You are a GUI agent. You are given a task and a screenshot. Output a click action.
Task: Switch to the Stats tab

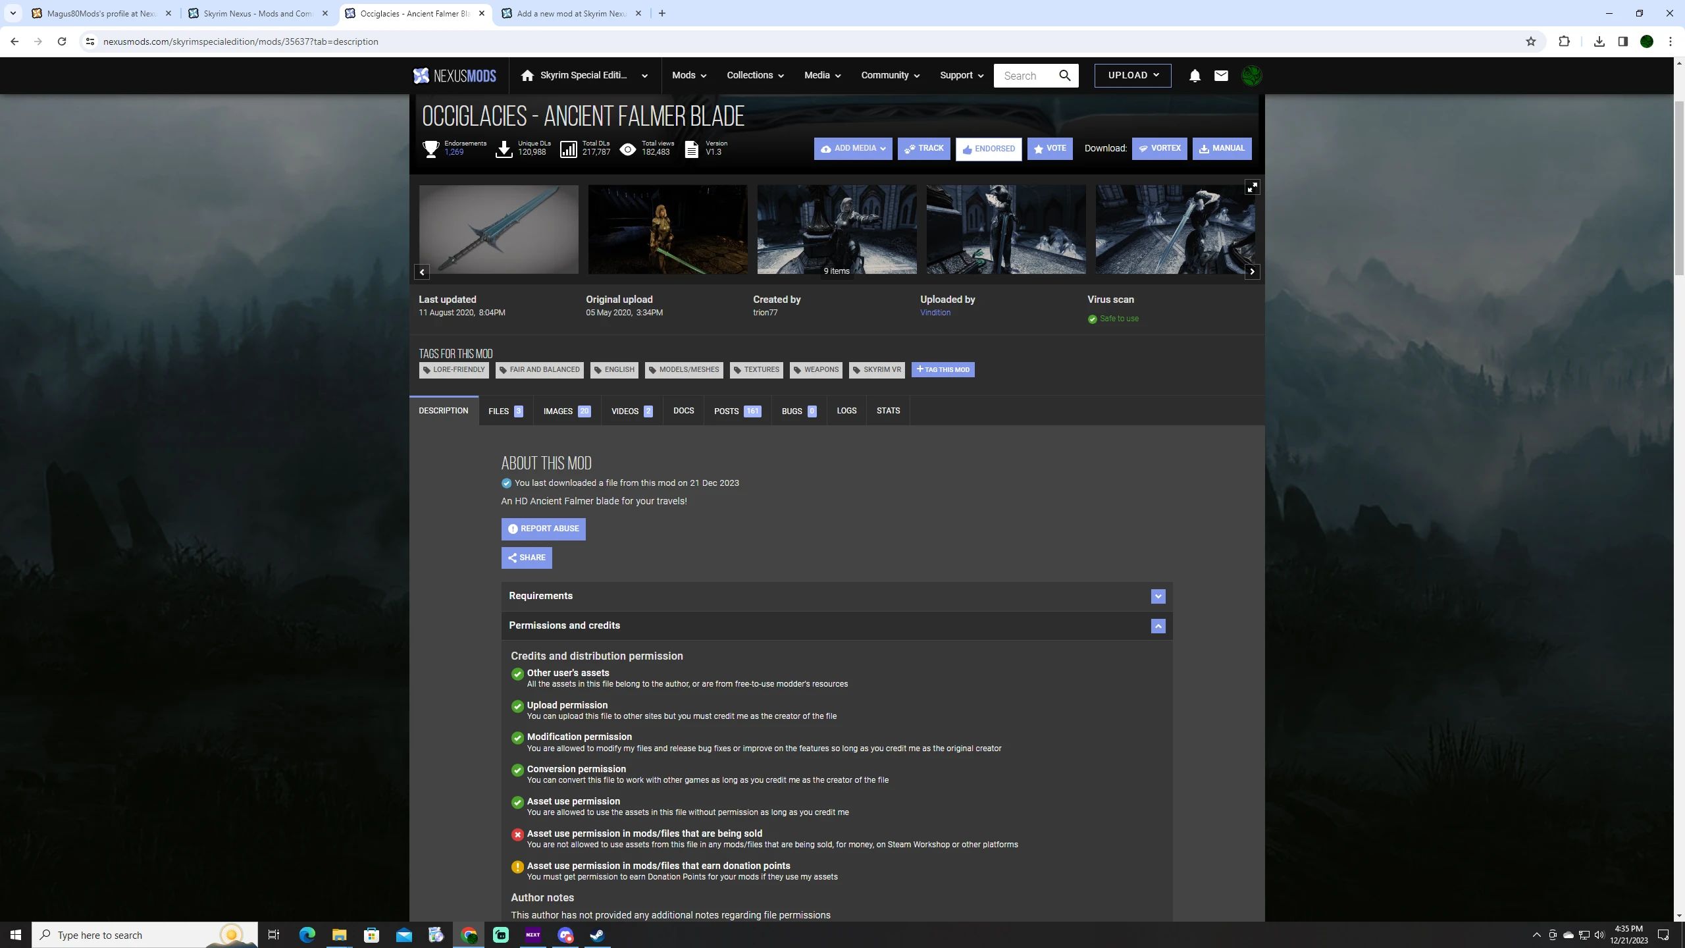[888, 411]
